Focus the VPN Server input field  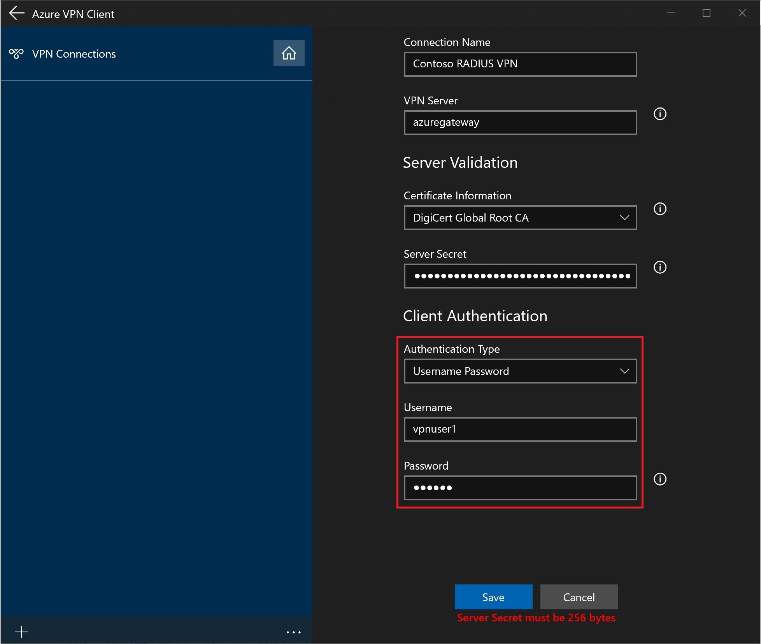pyautogui.click(x=520, y=123)
